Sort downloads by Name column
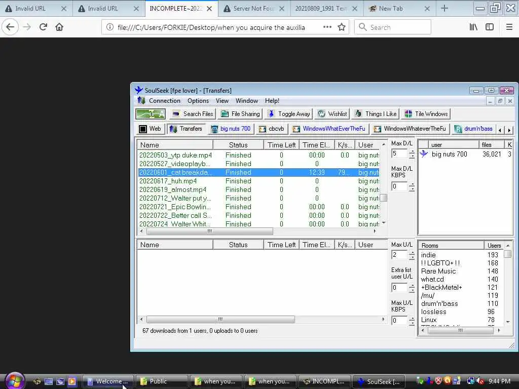519x389 pixels. [x=175, y=145]
